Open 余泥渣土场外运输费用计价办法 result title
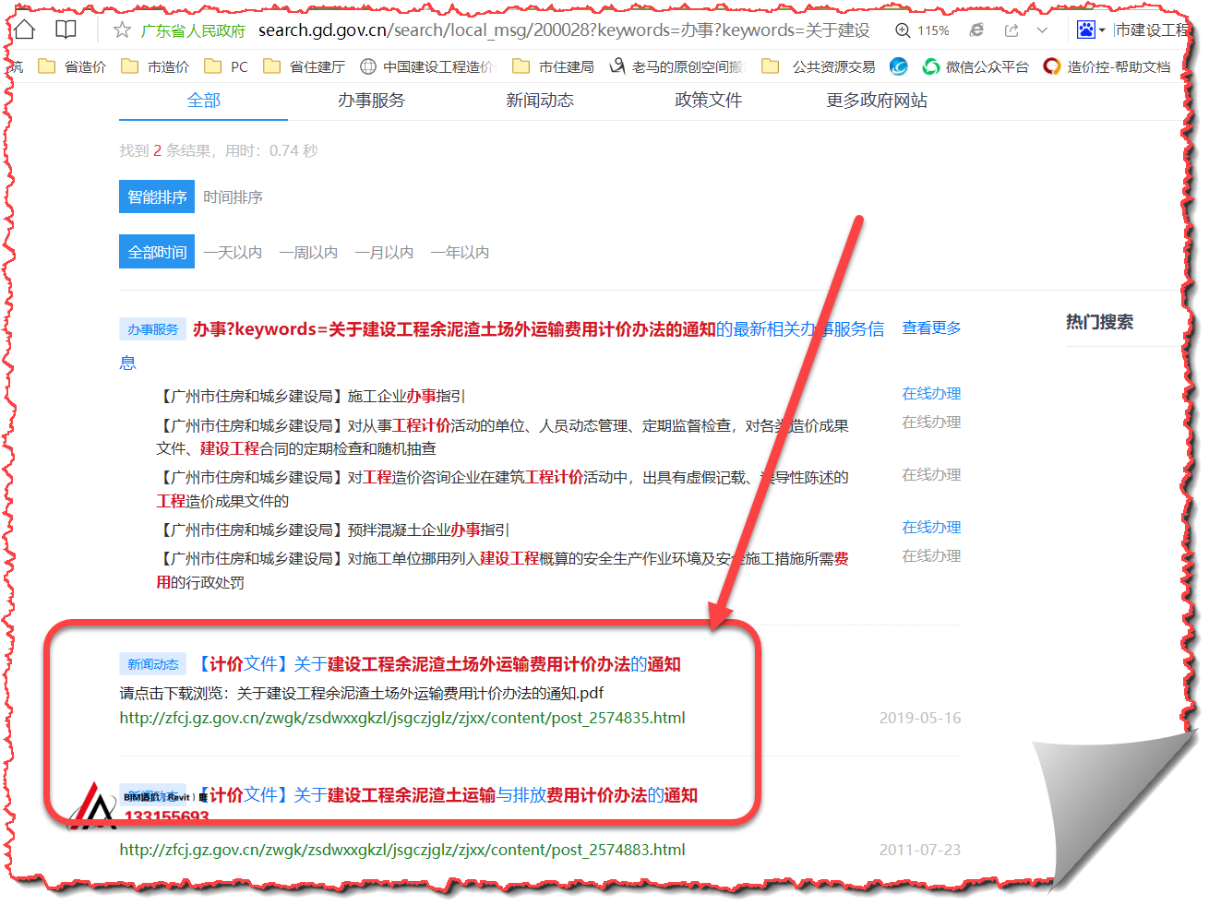The width and height of the screenshot is (1221, 917). click(437, 664)
